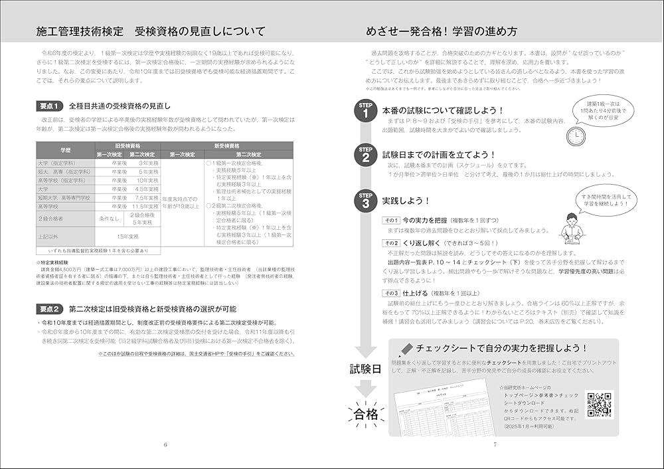Click page number 6
664x469 pixels.
pyautogui.click(x=165, y=444)
